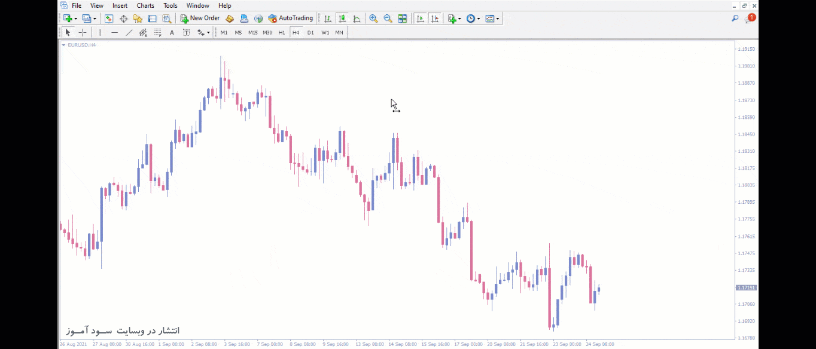The height and width of the screenshot is (349, 816).
Task: Open the virtual hosting computer icon
Action: tap(243, 19)
